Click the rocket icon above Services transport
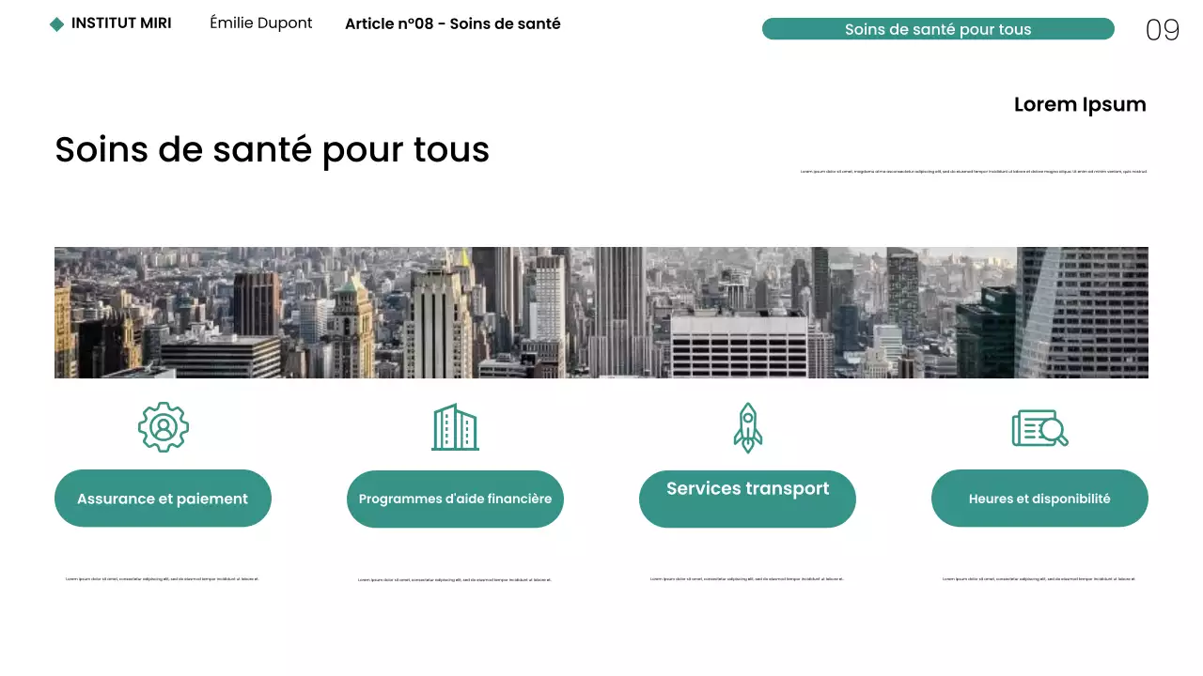 coord(747,427)
